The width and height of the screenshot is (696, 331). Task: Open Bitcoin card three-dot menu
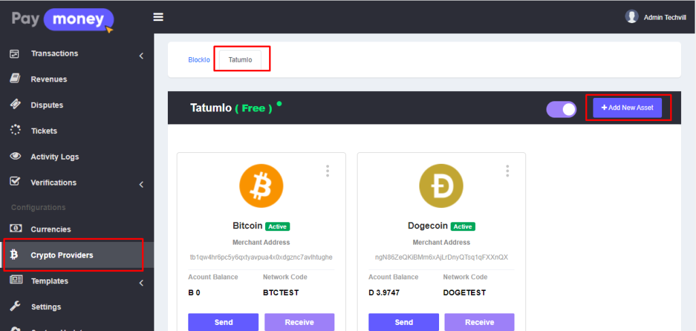(328, 171)
